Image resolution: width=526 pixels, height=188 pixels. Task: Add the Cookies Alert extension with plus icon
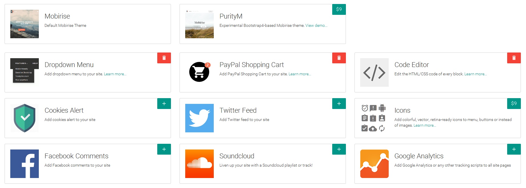coord(164,104)
